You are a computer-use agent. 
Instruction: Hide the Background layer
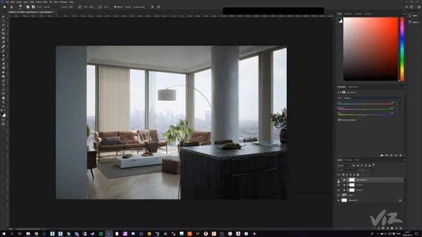coord(338,200)
